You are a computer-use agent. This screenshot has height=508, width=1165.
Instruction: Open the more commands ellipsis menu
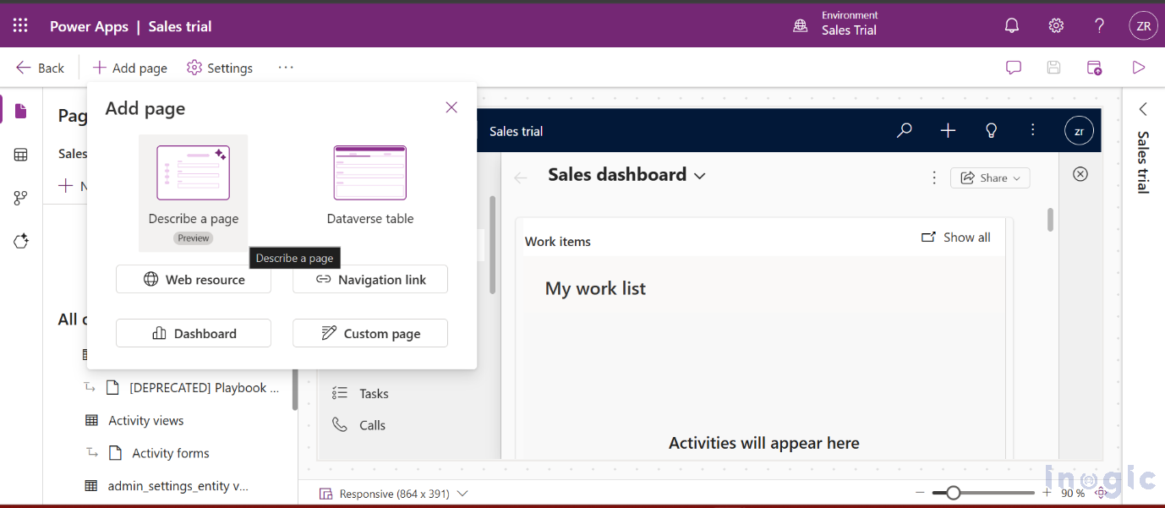tap(285, 67)
